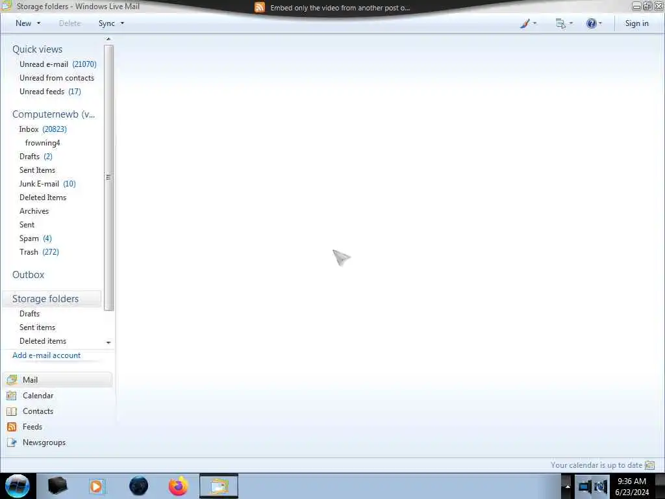Expand the Menus icon dropdown arrow
The width and height of the screenshot is (665, 499).
click(x=571, y=23)
